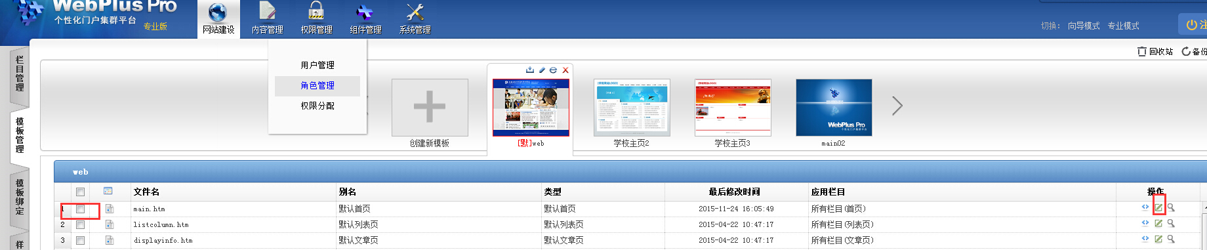Viewport: 1207px width, 250px height.
Task: Click the 创建新模板 plus button
Action: tap(430, 107)
